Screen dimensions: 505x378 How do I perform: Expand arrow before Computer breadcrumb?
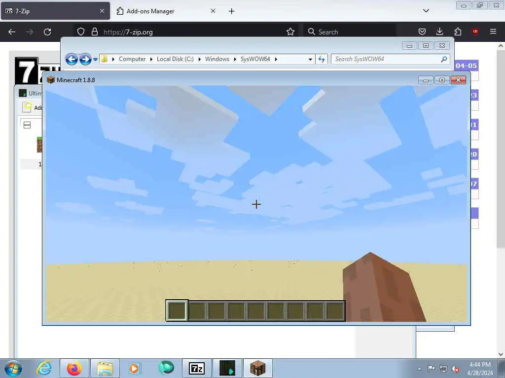click(x=113, y=59)
